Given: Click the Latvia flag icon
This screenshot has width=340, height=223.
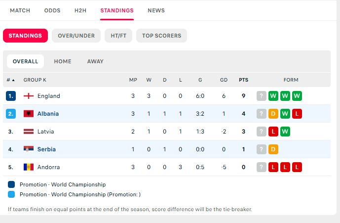Looking at the screenshot, I should pyautogui.click(x=29, y=132).
